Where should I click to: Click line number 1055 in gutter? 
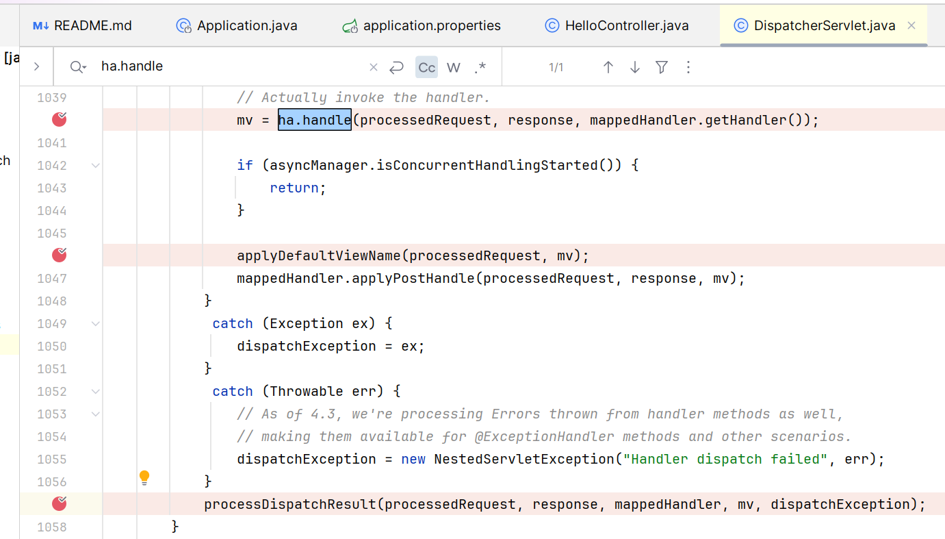(x=52, y=459)
